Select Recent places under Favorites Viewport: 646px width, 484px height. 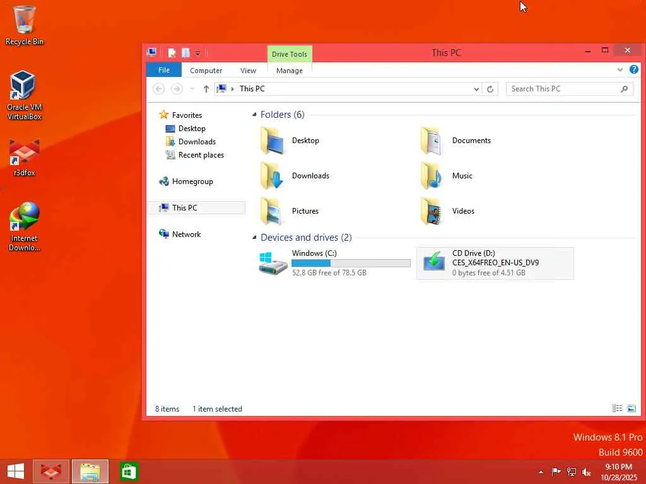pos(195,155)
